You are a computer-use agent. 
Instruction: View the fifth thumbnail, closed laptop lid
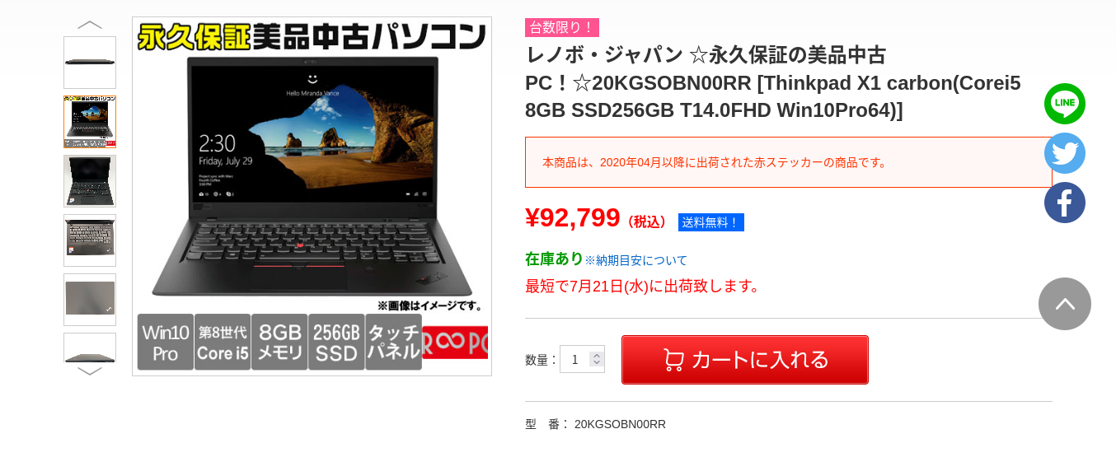pyautogui.click(x=90, y=300)
